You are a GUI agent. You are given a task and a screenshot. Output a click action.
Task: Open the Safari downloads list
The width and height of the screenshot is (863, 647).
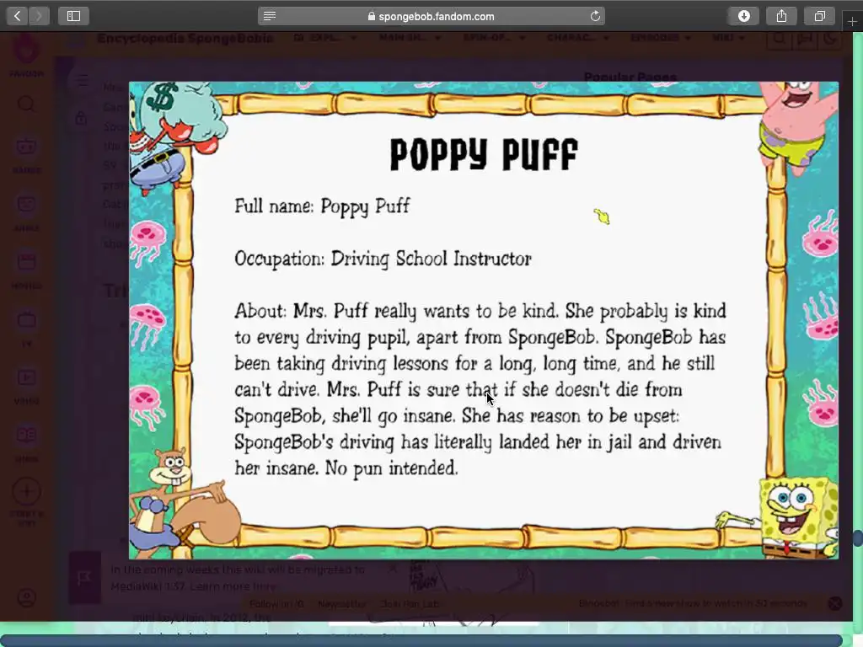743,16
